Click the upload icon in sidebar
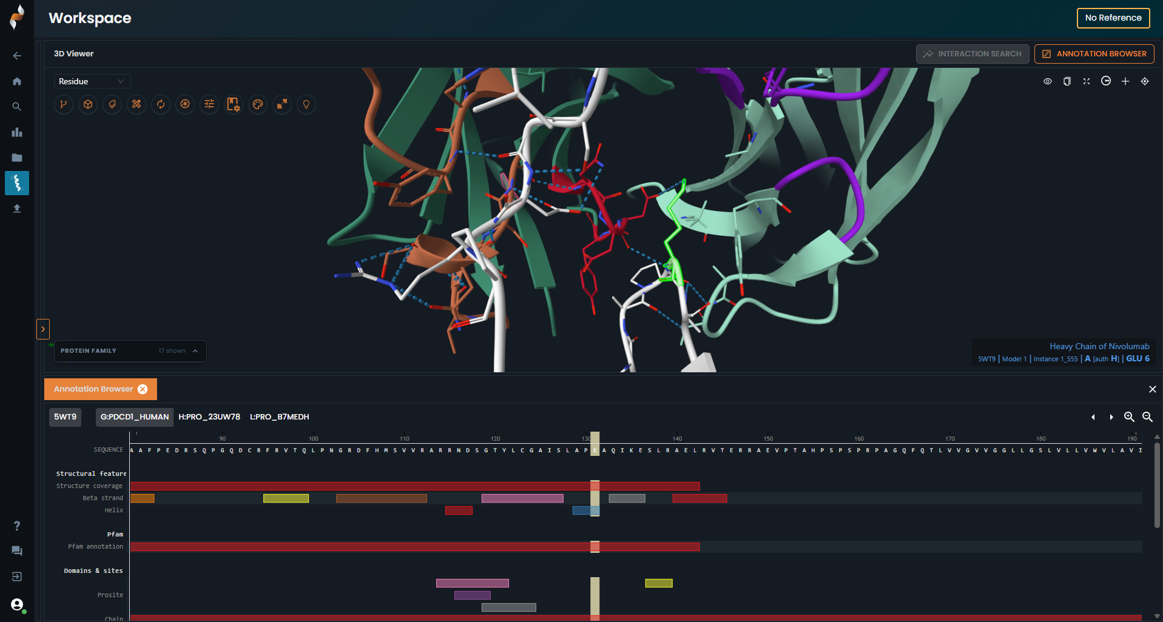 click(17, 209)
